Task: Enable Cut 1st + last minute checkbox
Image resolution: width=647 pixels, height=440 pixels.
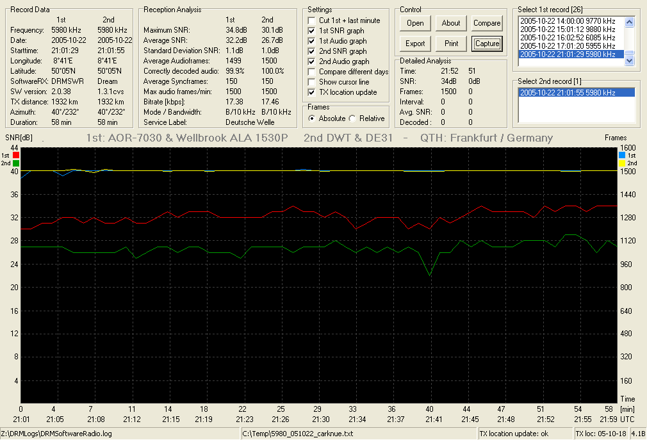Action: click(311, 20)
